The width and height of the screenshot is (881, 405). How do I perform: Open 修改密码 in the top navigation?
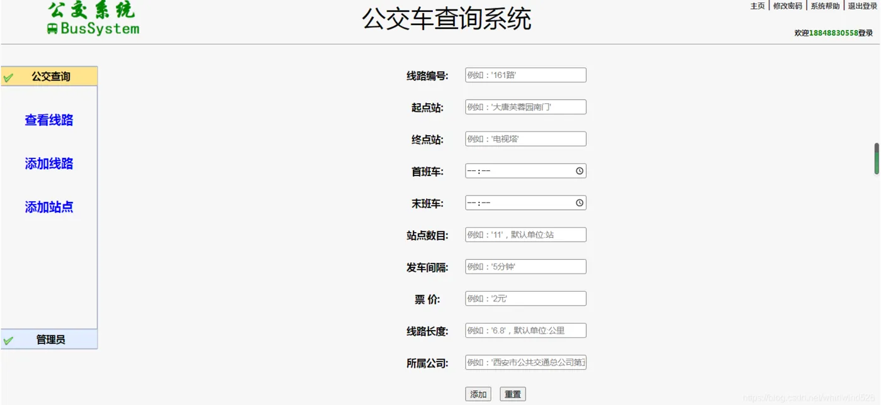[x=788, y=6]
